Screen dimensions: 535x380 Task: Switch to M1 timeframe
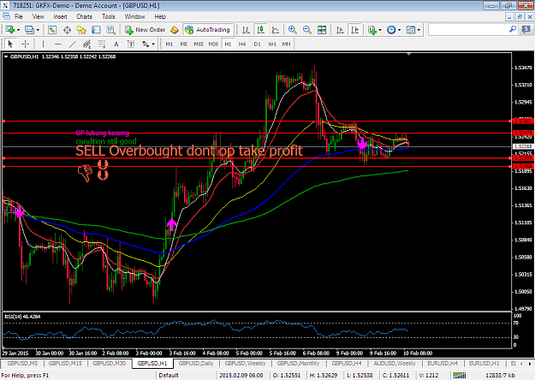[169, 44]
